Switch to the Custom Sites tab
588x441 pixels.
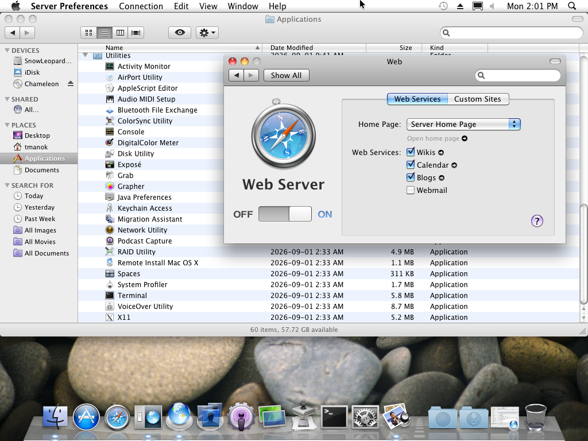(478, 99)
